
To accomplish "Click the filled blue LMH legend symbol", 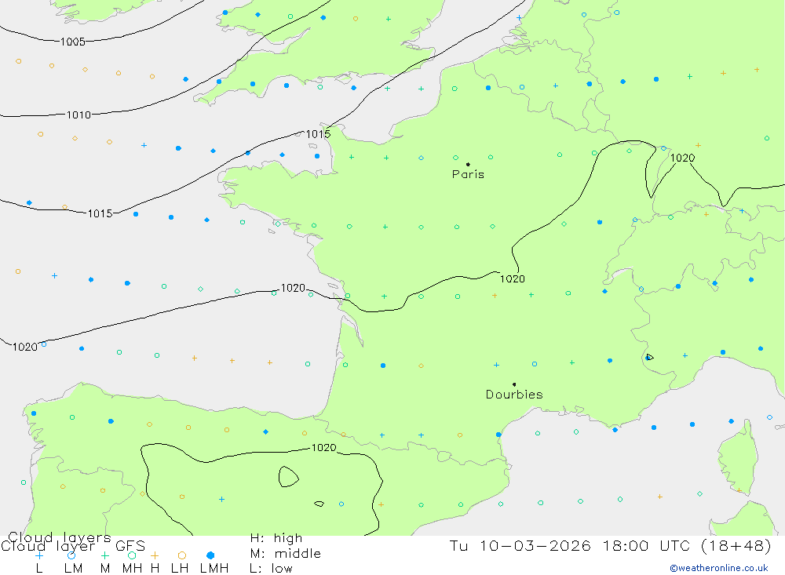I will pyautogui.click(x=210, y=555).
